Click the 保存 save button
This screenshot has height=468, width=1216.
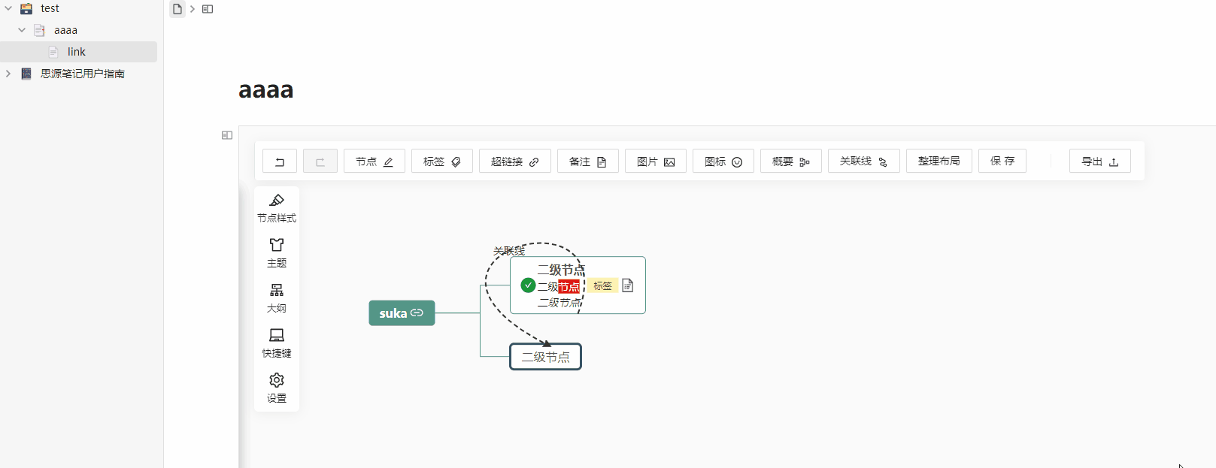click(x=1002, y=160)
